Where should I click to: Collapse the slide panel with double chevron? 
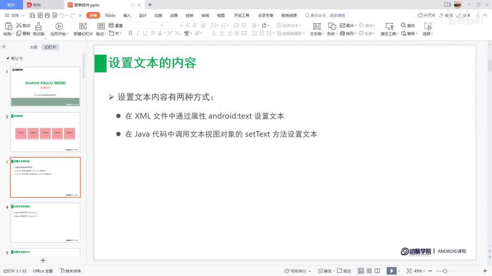4,46
